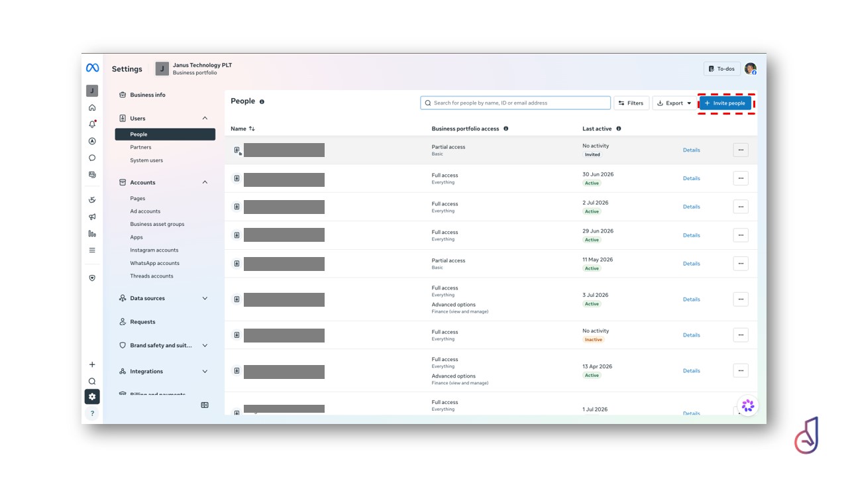Click info icon next to Last active
This screenshot has height=477, width=848.
pos(618,129)
